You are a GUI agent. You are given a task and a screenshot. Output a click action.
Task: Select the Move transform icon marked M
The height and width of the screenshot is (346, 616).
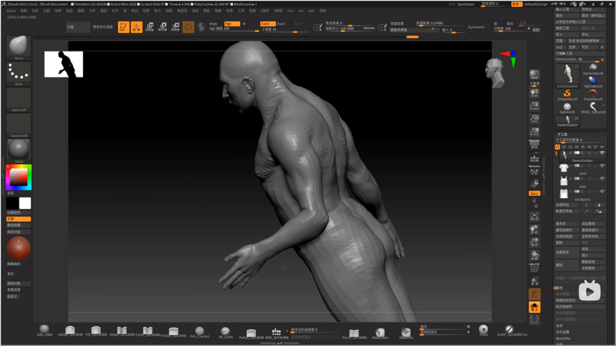pyautogui.click(x=150, y=27)
